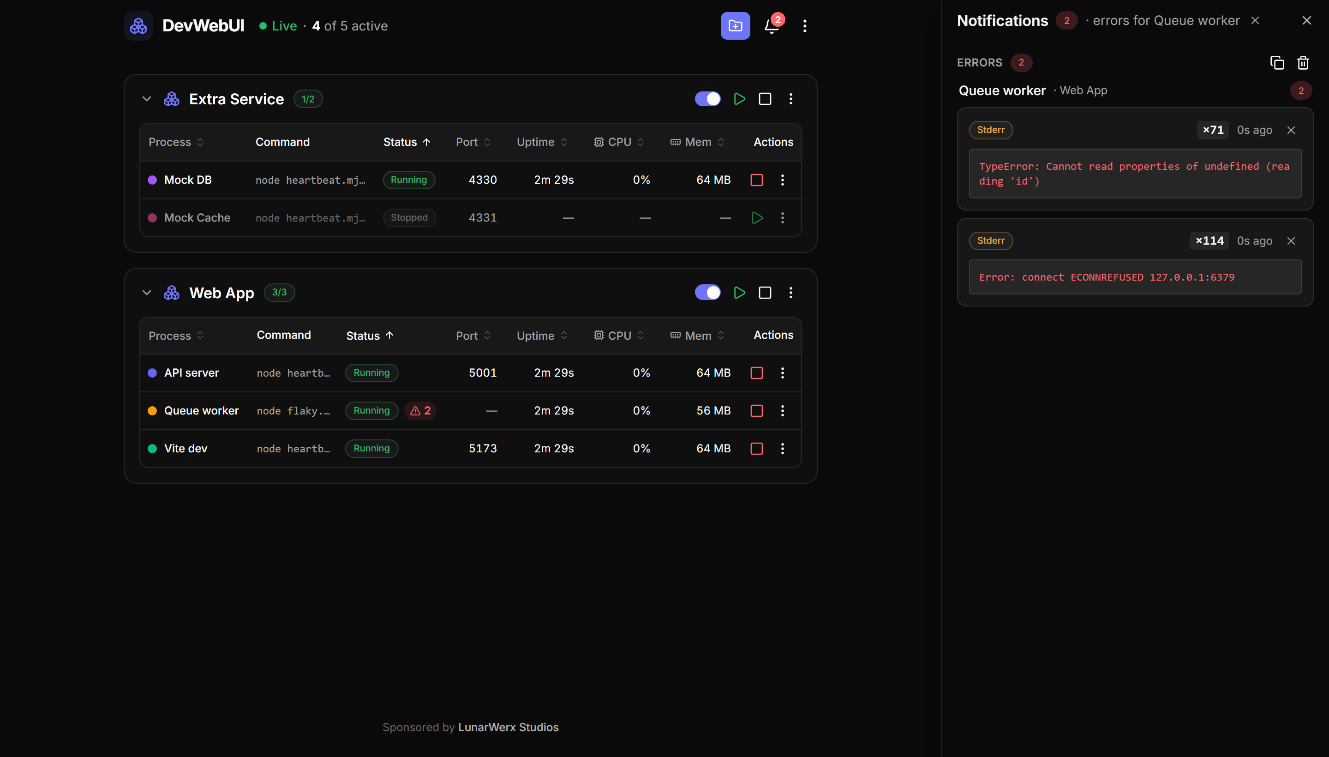Stop the Vite dev process
The height and width of the screenshot is (757, 1329).
(757, 449)
